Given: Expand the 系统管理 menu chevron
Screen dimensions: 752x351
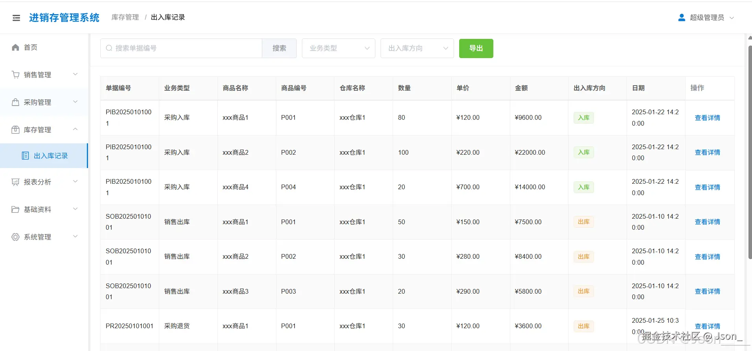Looking at the screenshot, I should [75, 236].
